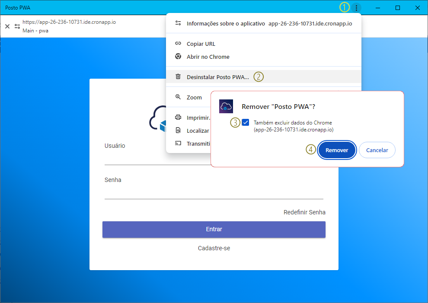Screen dimensions: 428x303
Task: Toggle 'Também excluir dados do Chrome' checkbox
Action: click(246, 122)
